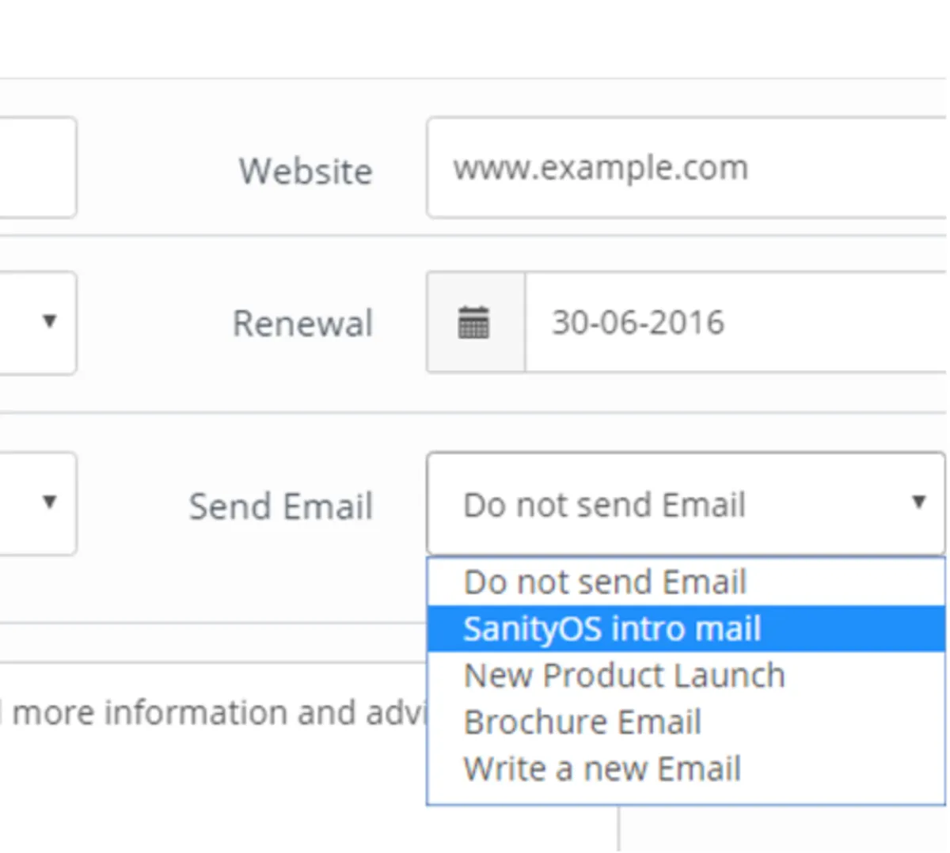The width and height of the screenshot is (950, 853).
Task: Focus the cut-off text box left of Website
Action: pos(38,168)
